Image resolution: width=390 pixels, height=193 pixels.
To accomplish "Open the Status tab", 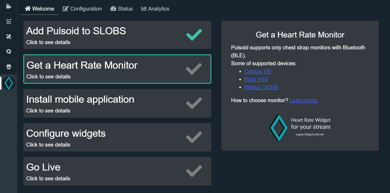I will pos(122,9).
